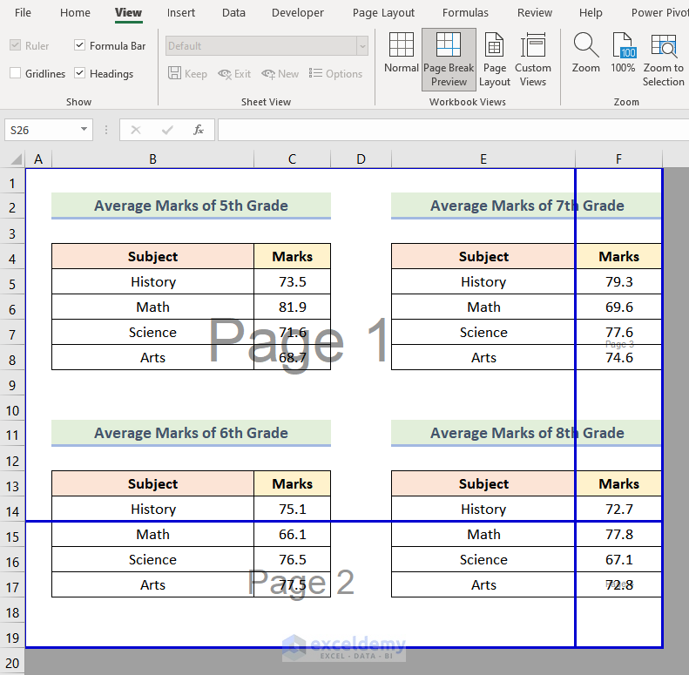Image resolution: width=689 pixels, height=675 pixels.
Task: Click the Insert Function fx icon
Action: tap(199, 130)
